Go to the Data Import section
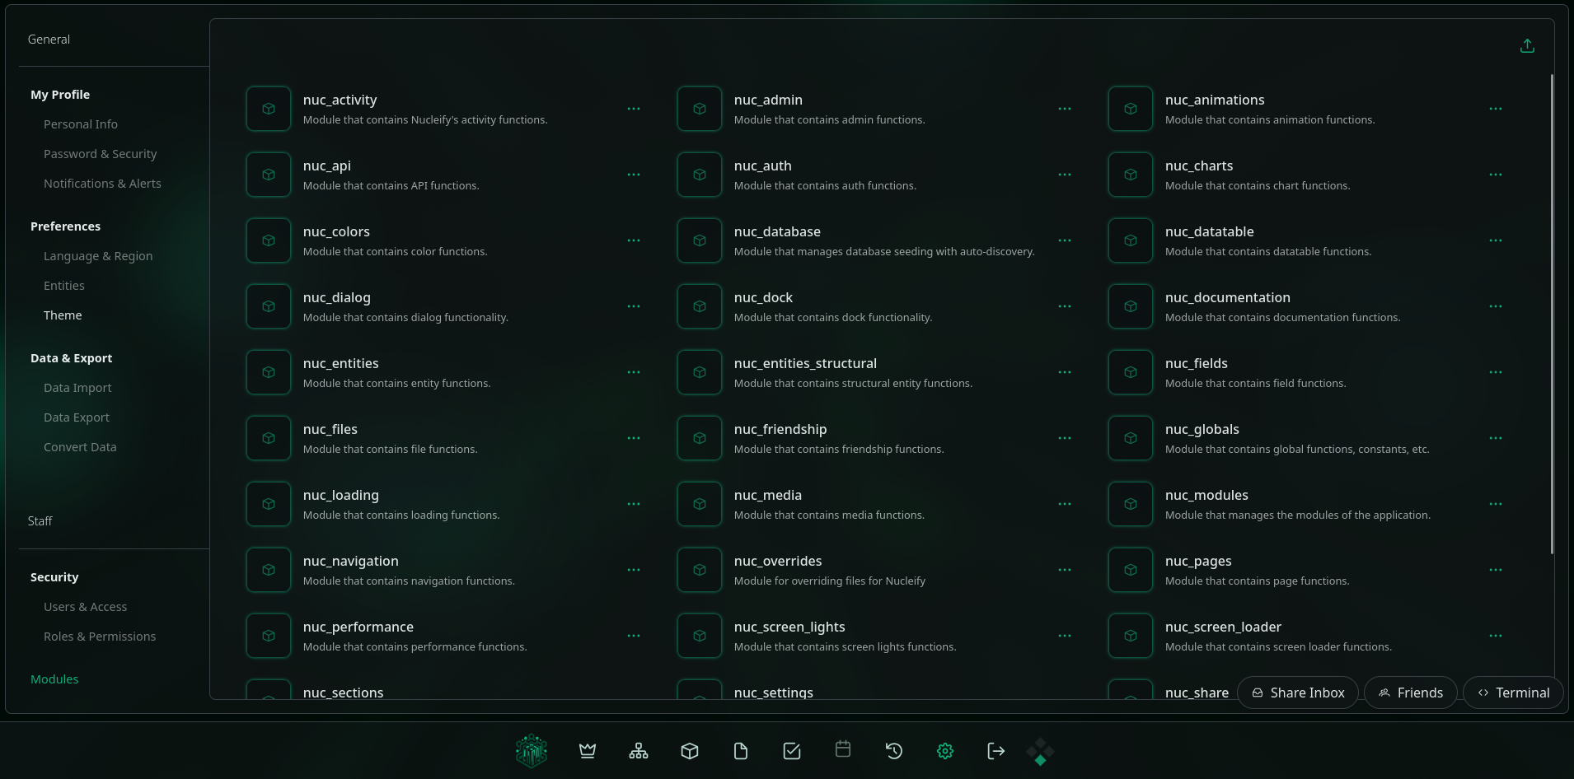This screenshot has height=779, width=1574. (77, 387)
